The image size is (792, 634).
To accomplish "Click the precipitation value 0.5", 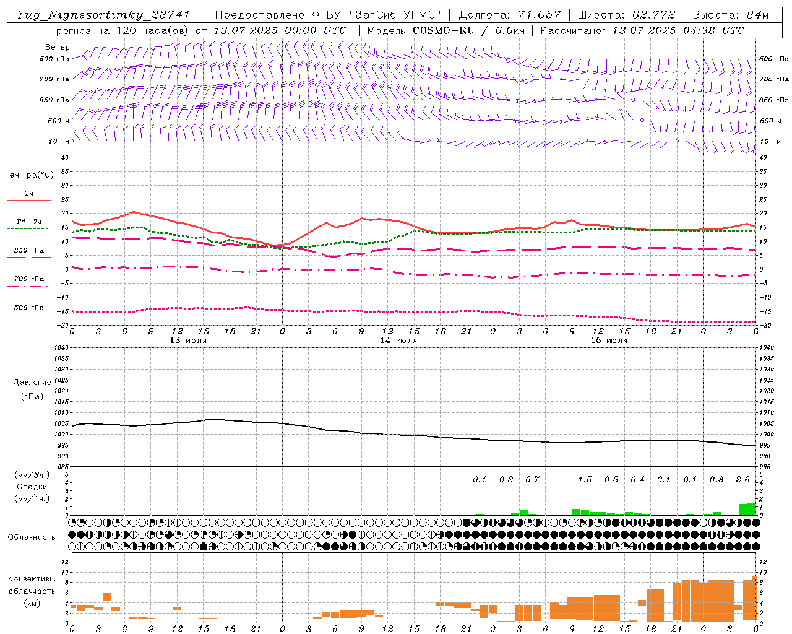I will click(611, 479).
